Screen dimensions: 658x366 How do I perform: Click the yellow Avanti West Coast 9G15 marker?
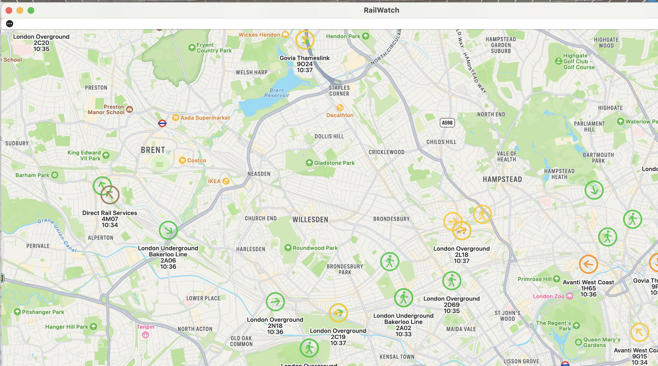click(640, 332)
